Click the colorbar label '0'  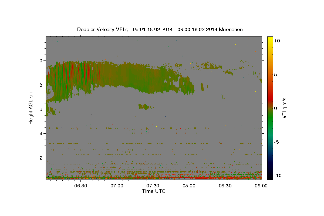[x=276, y=108]
